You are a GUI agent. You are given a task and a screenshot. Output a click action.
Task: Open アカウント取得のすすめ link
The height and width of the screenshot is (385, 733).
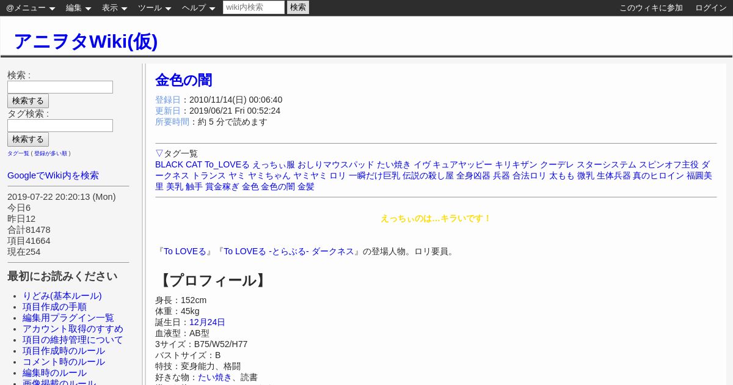[73, 329]
